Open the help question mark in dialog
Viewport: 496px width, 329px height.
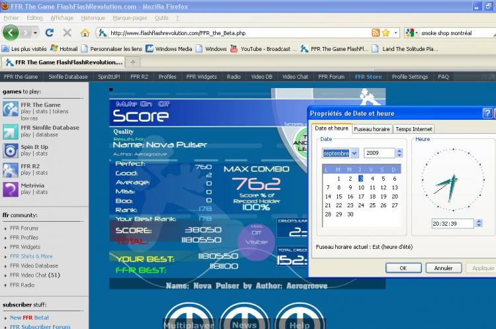[x=488, y=113]
